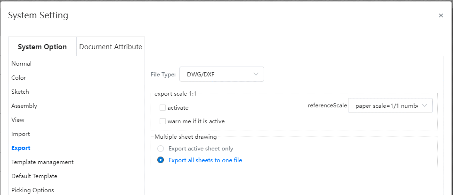Select Export active sheet only radio

coord(161,149)
